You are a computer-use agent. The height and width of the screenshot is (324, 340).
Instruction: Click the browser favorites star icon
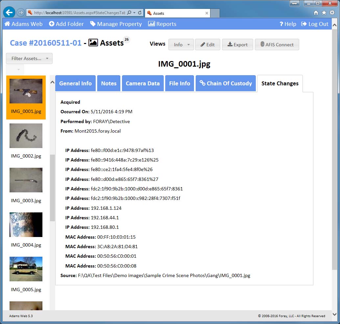click(x=324, y=13)
